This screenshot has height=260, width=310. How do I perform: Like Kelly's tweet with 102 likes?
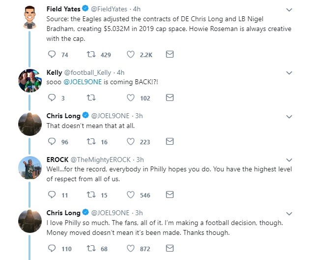click(132, 98)
